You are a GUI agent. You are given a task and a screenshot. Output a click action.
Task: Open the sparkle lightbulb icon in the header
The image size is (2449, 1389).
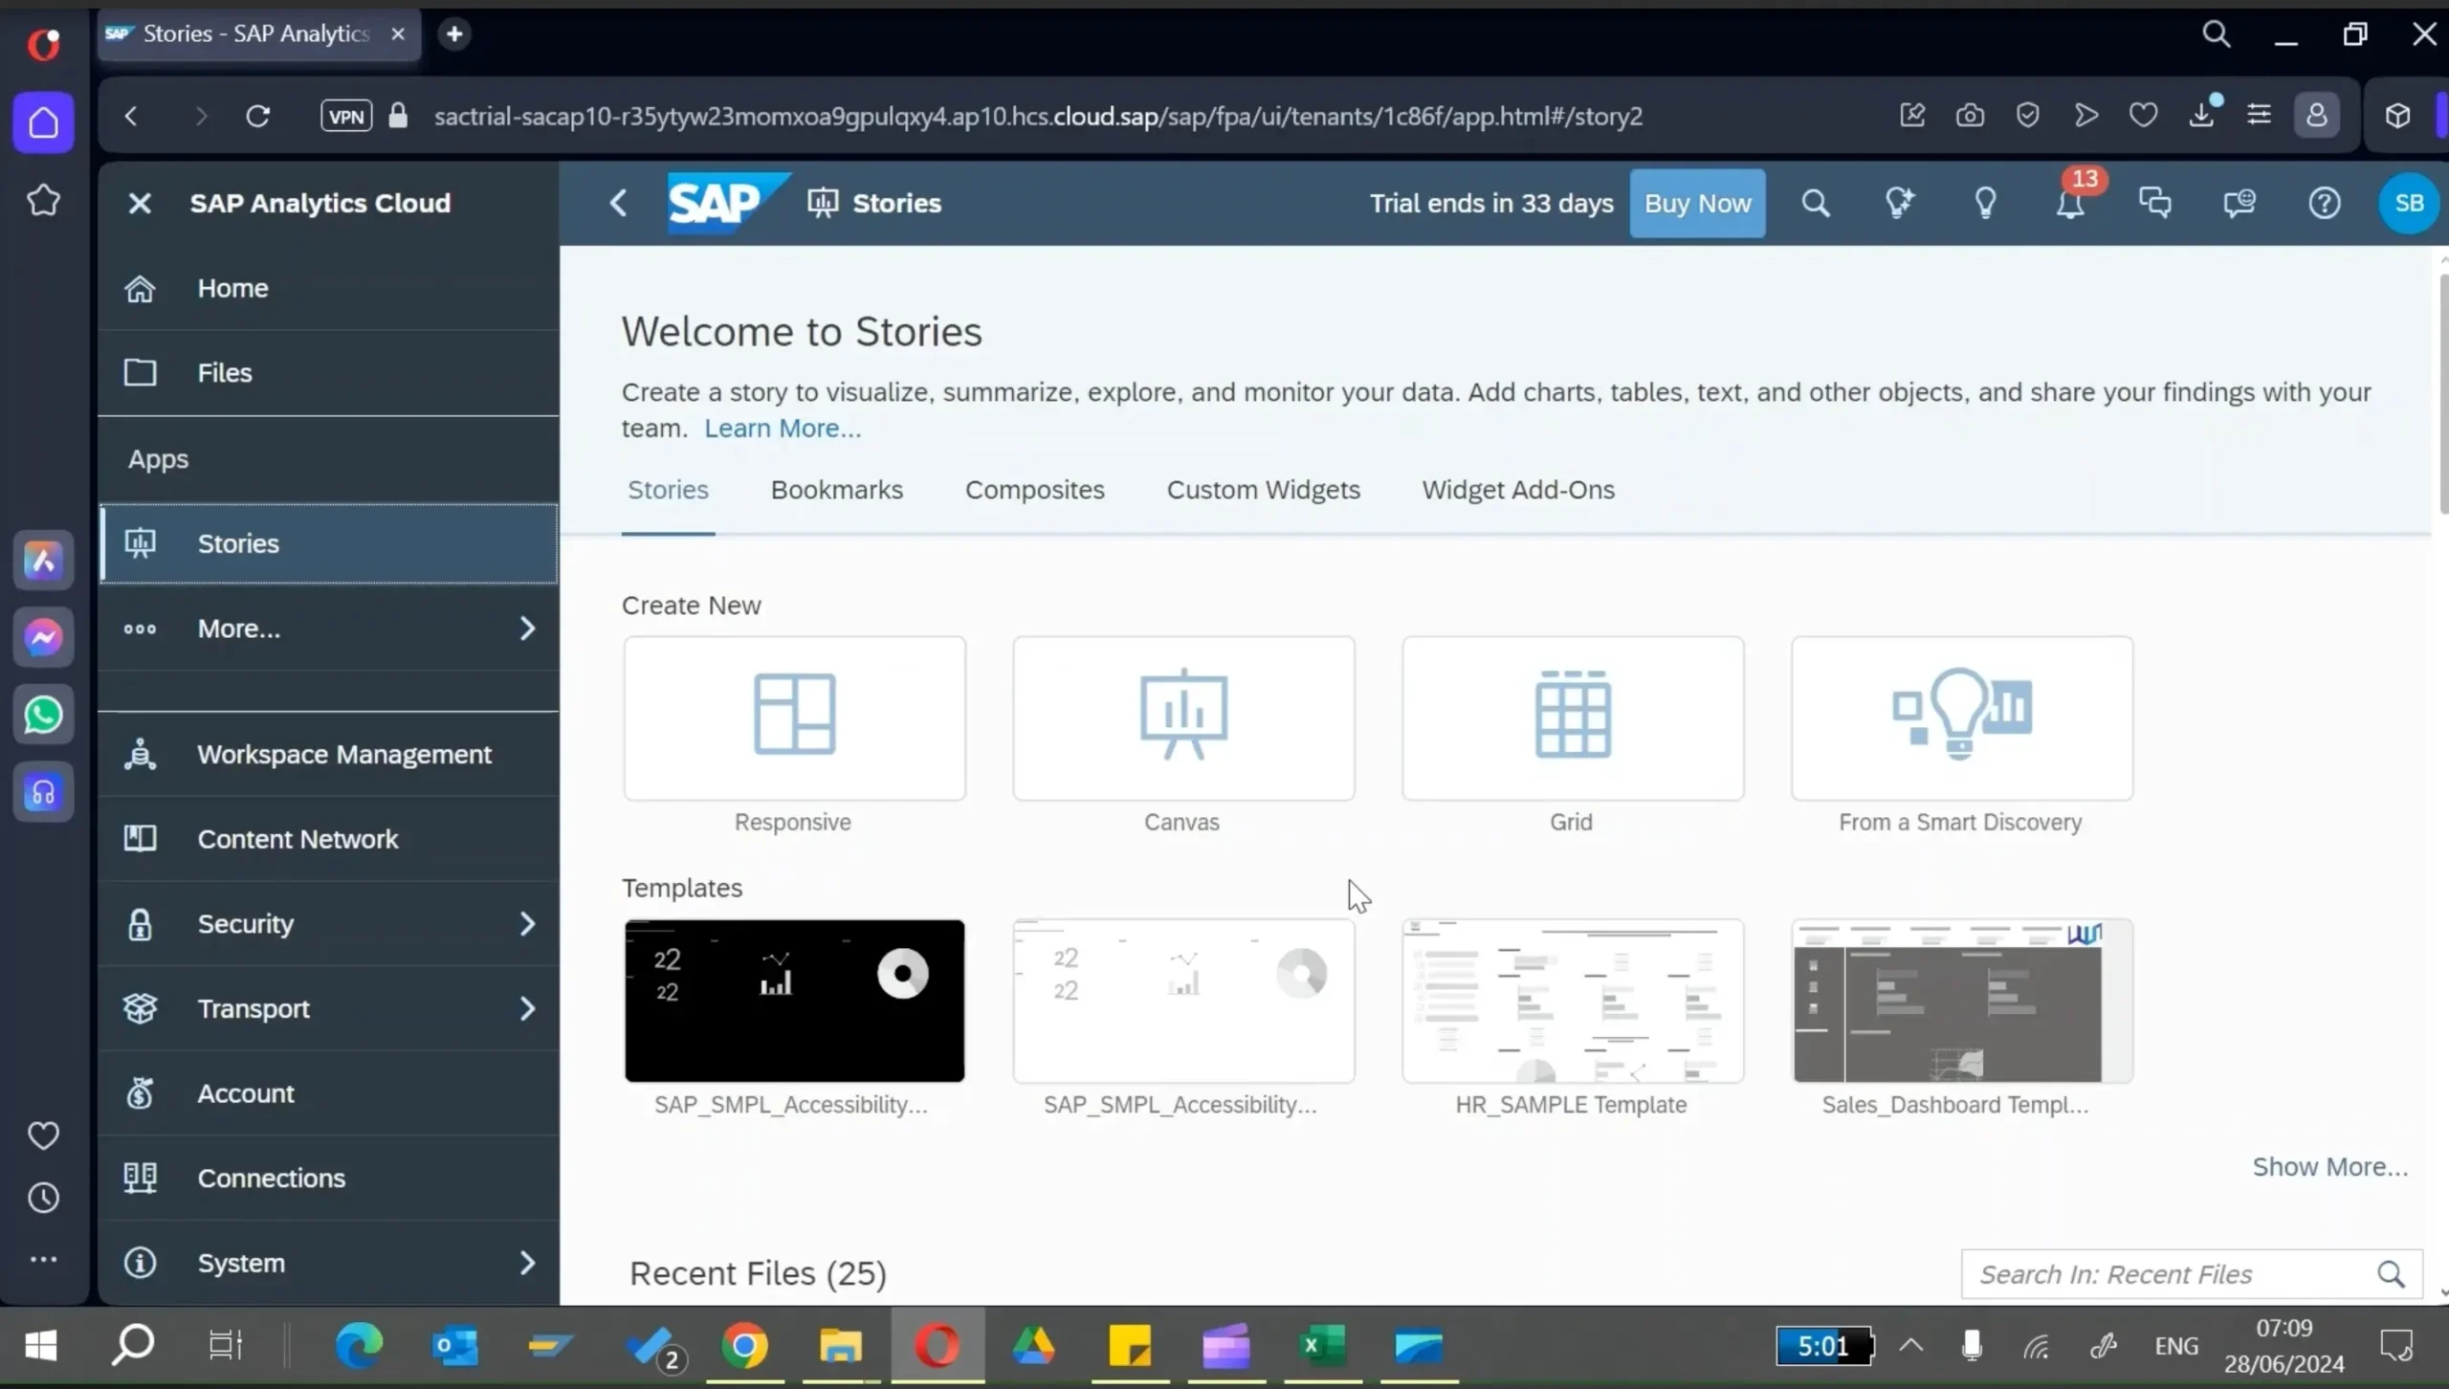pos(1899,203)
